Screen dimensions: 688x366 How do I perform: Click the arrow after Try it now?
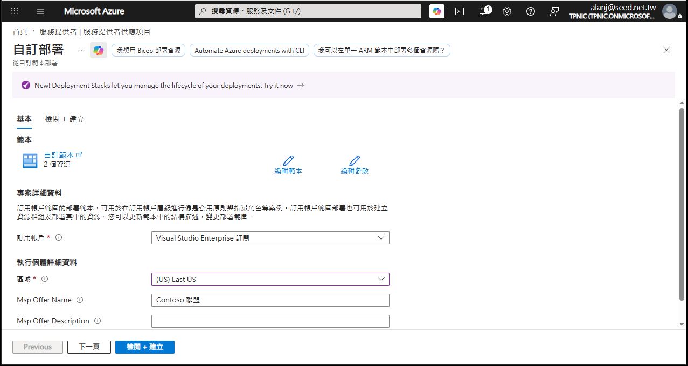click(x=301, y=85)
